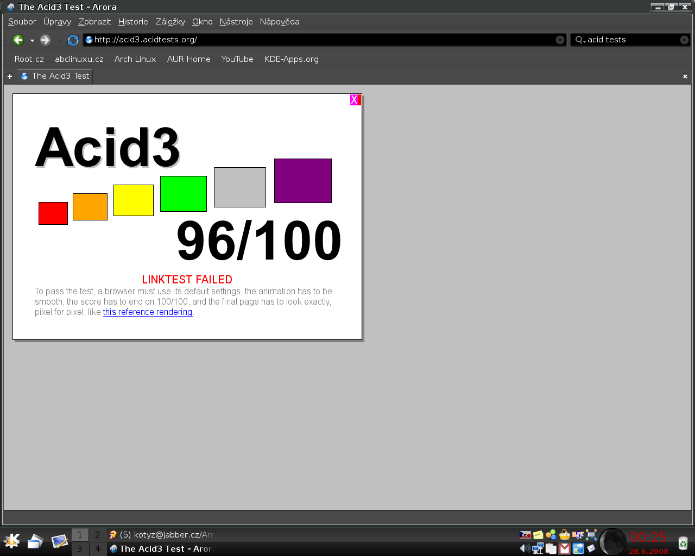Click the envelope mail tray icon
The image size is (695, 556).
pyautogui.click(x=591, y=548)
